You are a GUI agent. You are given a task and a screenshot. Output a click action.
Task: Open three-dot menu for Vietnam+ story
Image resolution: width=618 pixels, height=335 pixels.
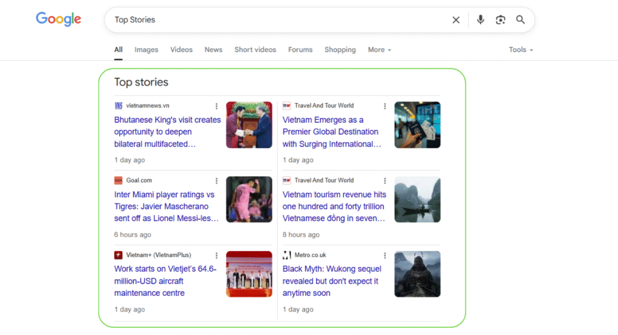coord(217,255)
